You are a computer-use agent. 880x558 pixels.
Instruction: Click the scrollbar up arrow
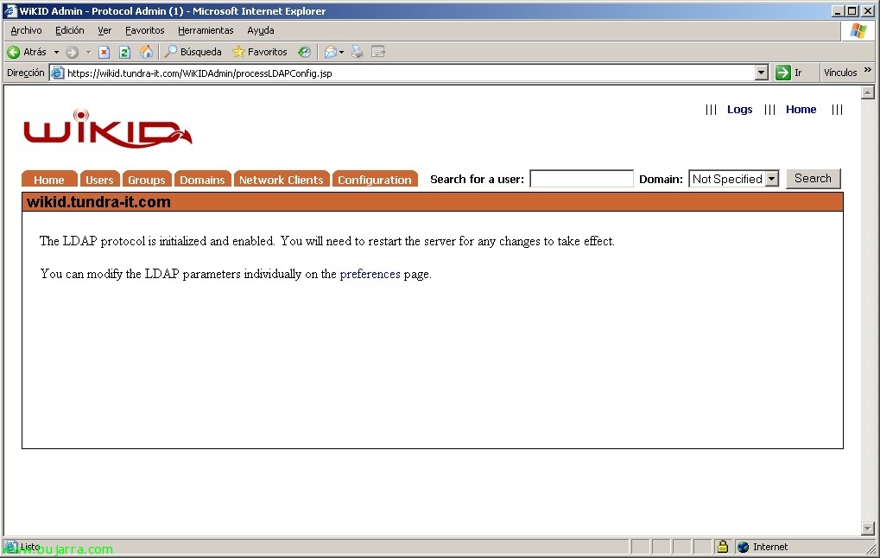pyautogui.click(x=868, y=92)
